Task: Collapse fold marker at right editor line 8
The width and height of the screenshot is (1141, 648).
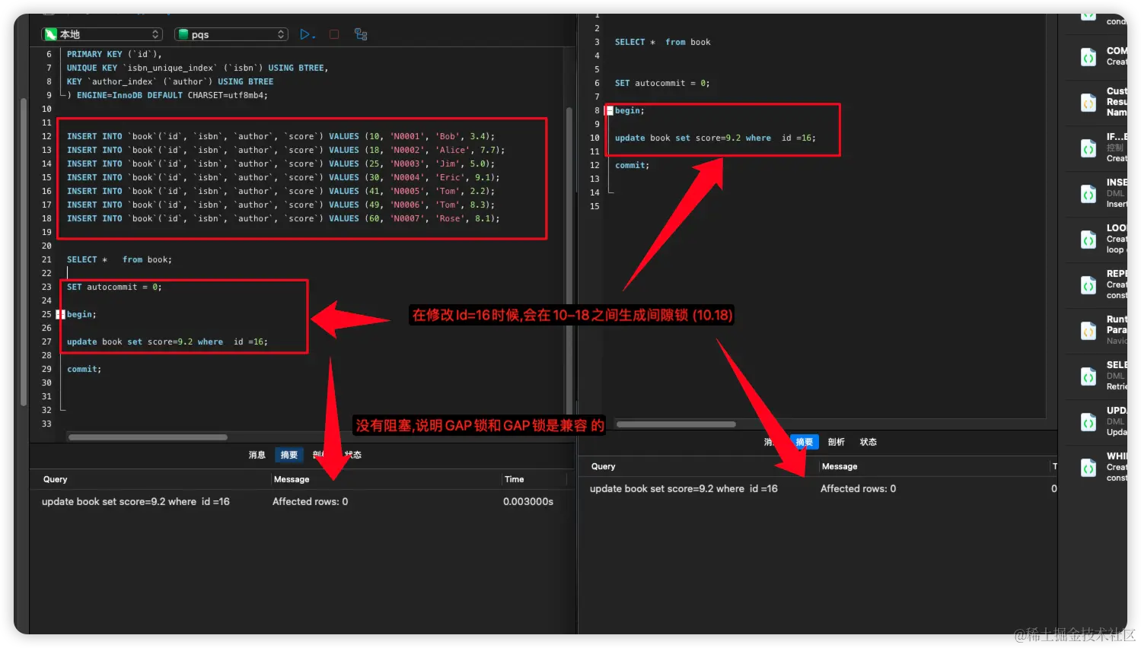Action: [x=609, y=111]
